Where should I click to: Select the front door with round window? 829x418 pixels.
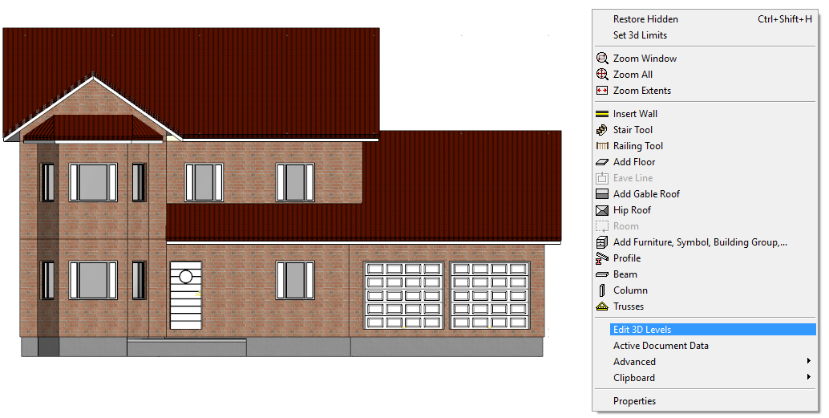coord(185,295)
